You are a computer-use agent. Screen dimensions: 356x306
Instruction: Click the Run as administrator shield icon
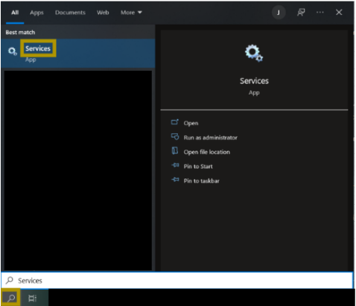tap(175, 136)
